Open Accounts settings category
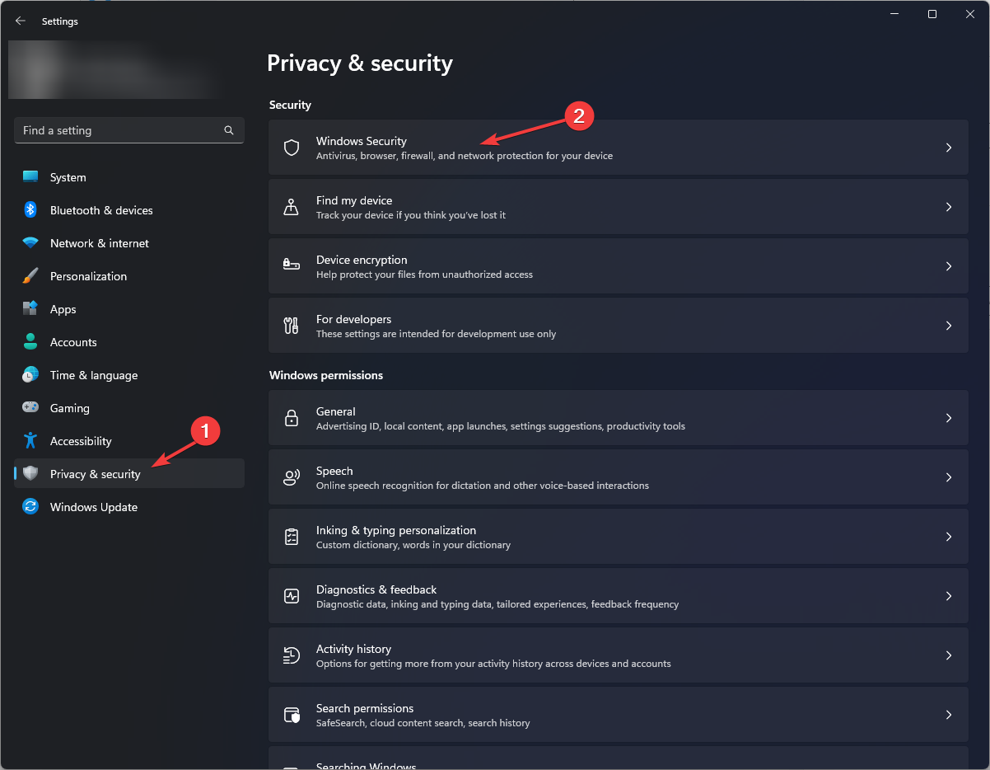The image size is (990, 770). point(129,342)
